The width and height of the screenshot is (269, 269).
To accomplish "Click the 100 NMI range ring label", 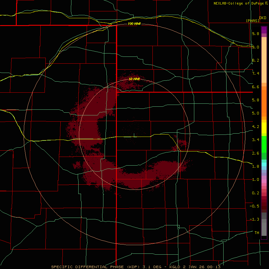I will pyautogui.click(x=134, y=24).
